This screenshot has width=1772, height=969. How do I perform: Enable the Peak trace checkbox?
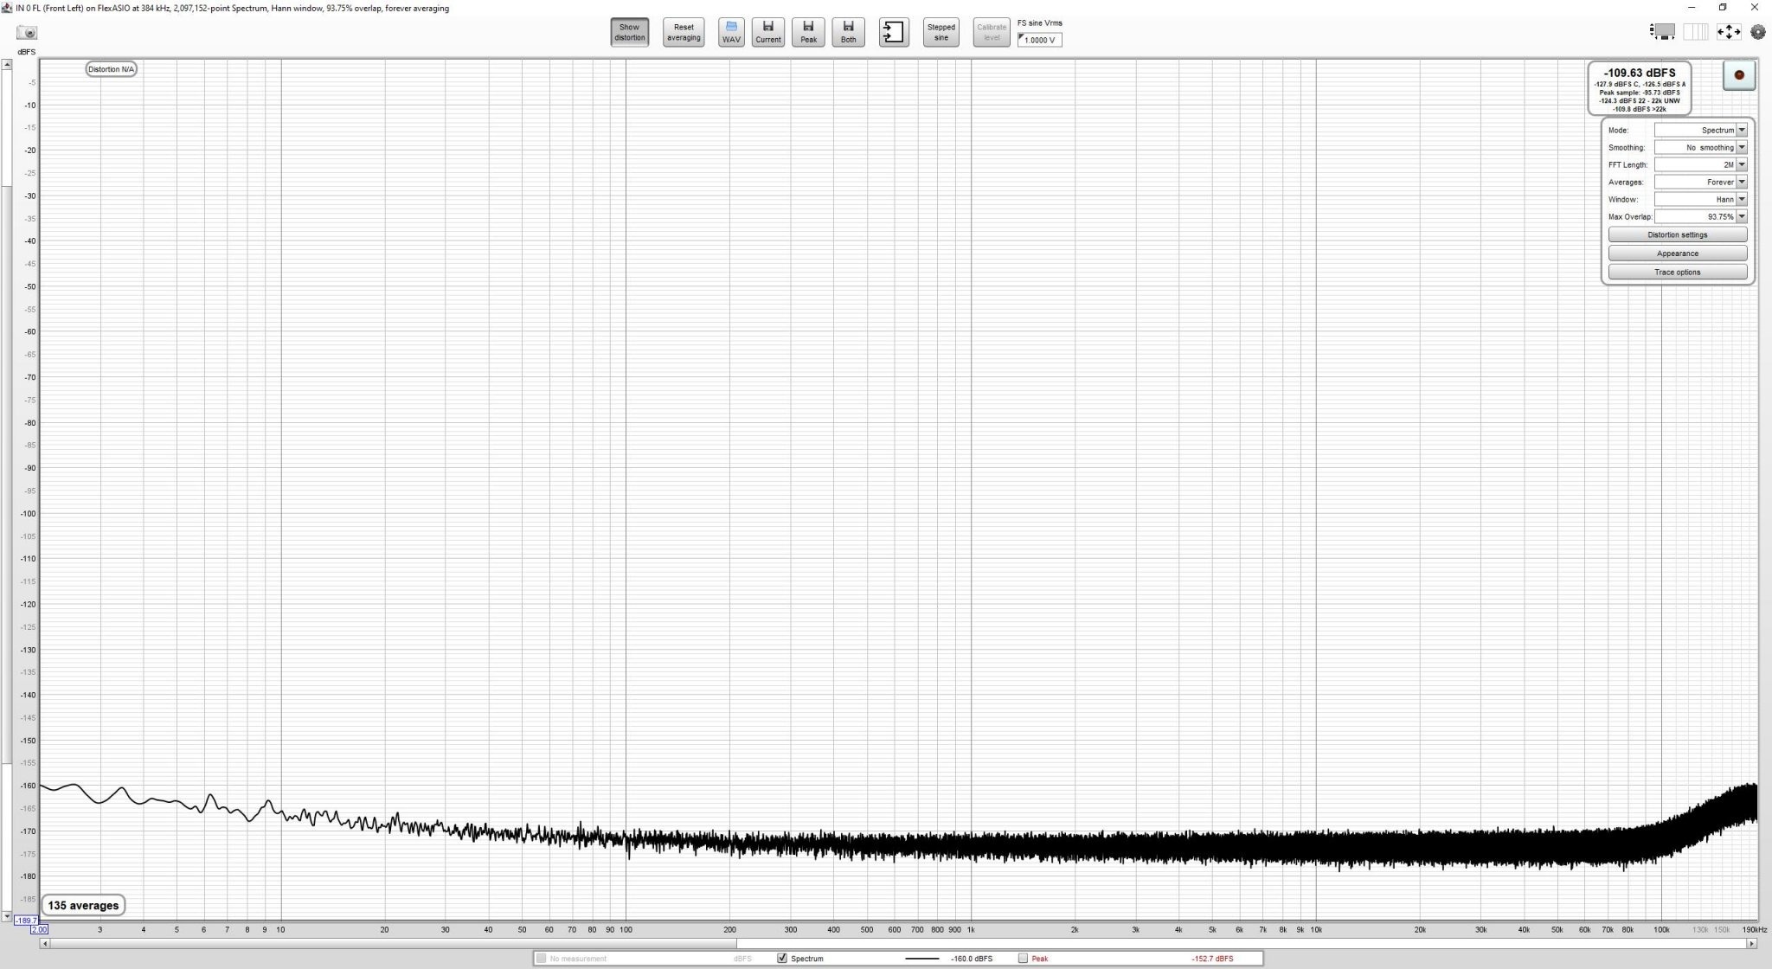[x=1023, y=958]
